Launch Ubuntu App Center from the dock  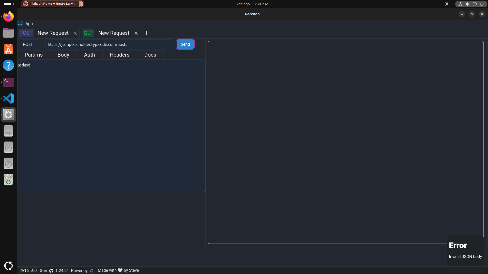[x=8, y=49]
